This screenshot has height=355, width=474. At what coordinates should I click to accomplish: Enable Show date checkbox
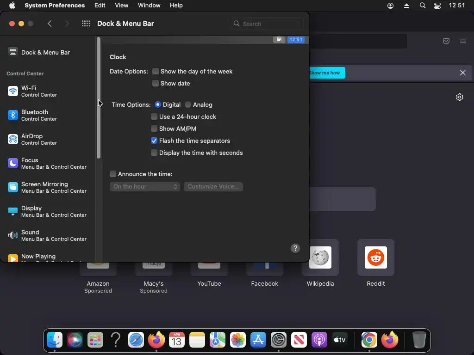pos(156,83)
